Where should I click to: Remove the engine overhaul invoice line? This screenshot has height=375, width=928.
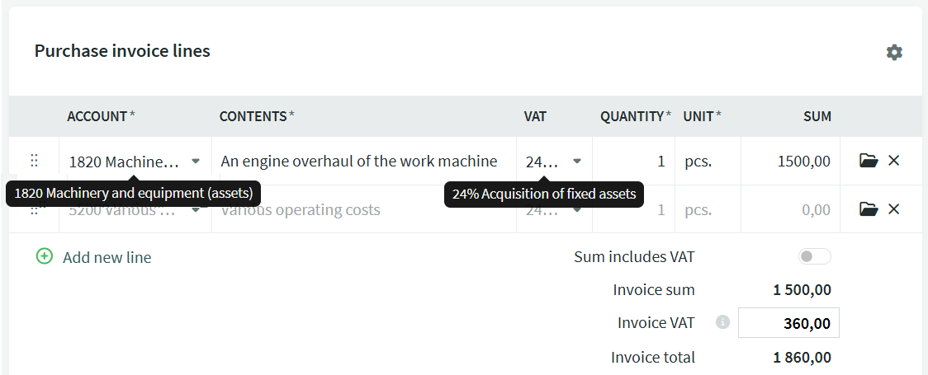(893, 161)
